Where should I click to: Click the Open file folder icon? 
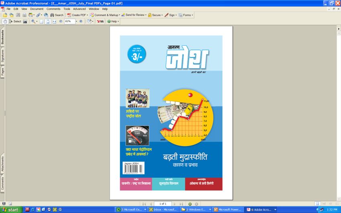pos(5,15)
